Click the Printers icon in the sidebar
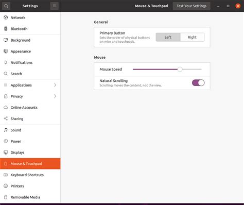This screenshot has width=244, height=205. 6,186
